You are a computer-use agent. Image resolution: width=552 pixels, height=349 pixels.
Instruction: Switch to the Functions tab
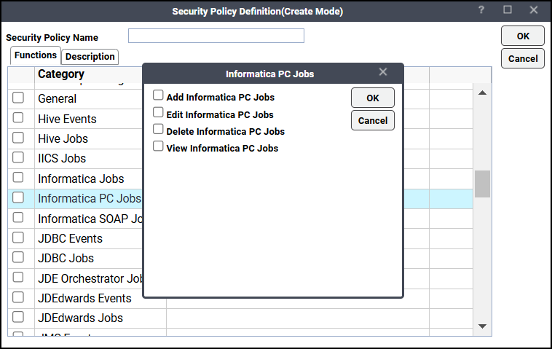pyautogui.click(x=36, y=55)
